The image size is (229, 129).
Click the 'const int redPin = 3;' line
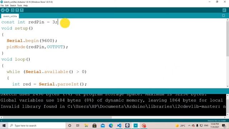coord(29,22)
